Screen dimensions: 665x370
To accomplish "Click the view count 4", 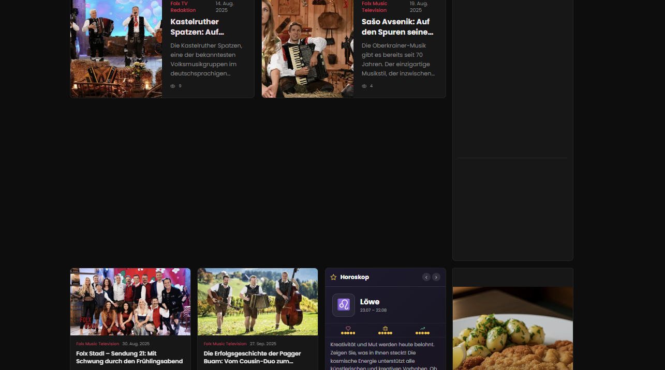I will coord(371,86).
